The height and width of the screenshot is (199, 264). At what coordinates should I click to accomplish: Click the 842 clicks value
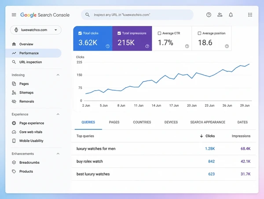coord(212,162)
